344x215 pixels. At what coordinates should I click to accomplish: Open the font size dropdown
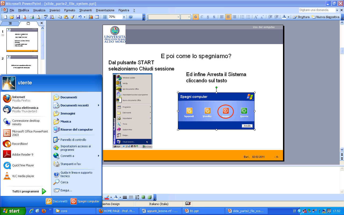point(189,17)
